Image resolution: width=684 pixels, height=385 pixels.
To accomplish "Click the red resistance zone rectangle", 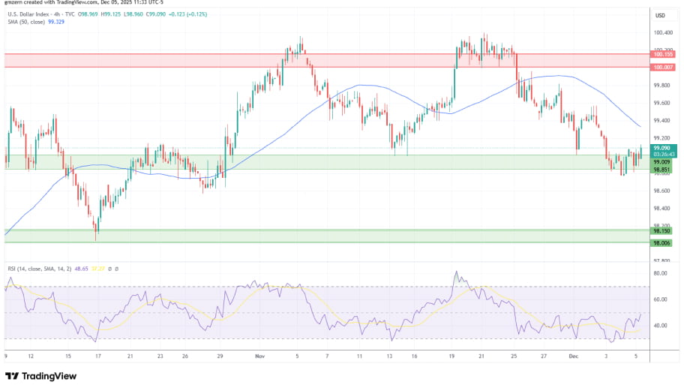I will point(225,60).
